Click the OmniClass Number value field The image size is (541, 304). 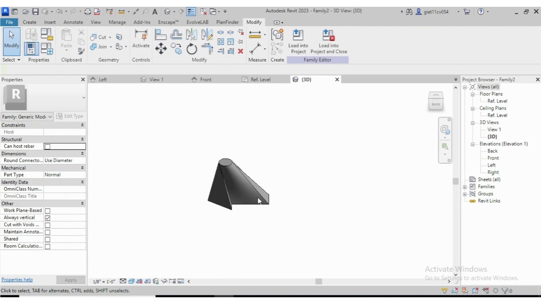click(65, 189)
